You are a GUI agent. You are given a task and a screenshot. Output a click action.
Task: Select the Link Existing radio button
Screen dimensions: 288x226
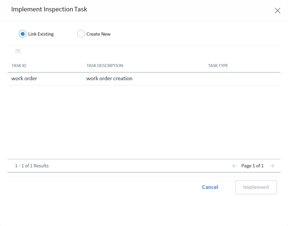coord(22,34)
